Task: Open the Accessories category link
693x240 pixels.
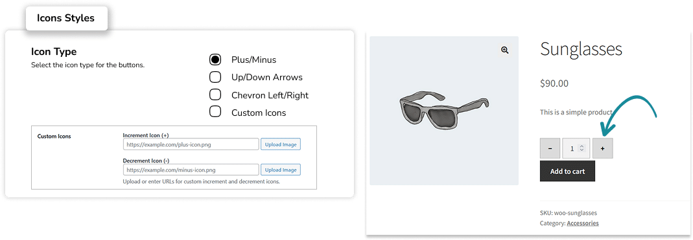Action: click(x=583, y=223)
